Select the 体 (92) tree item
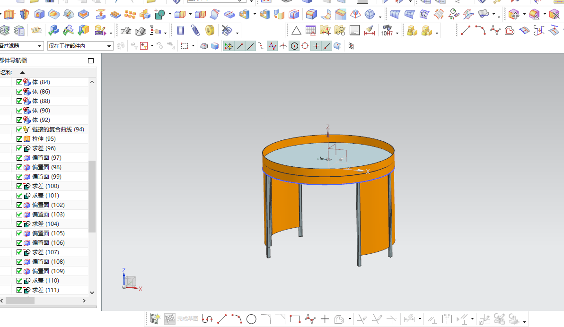Screen dimensions: 564x327 click(x=41, y=120)
